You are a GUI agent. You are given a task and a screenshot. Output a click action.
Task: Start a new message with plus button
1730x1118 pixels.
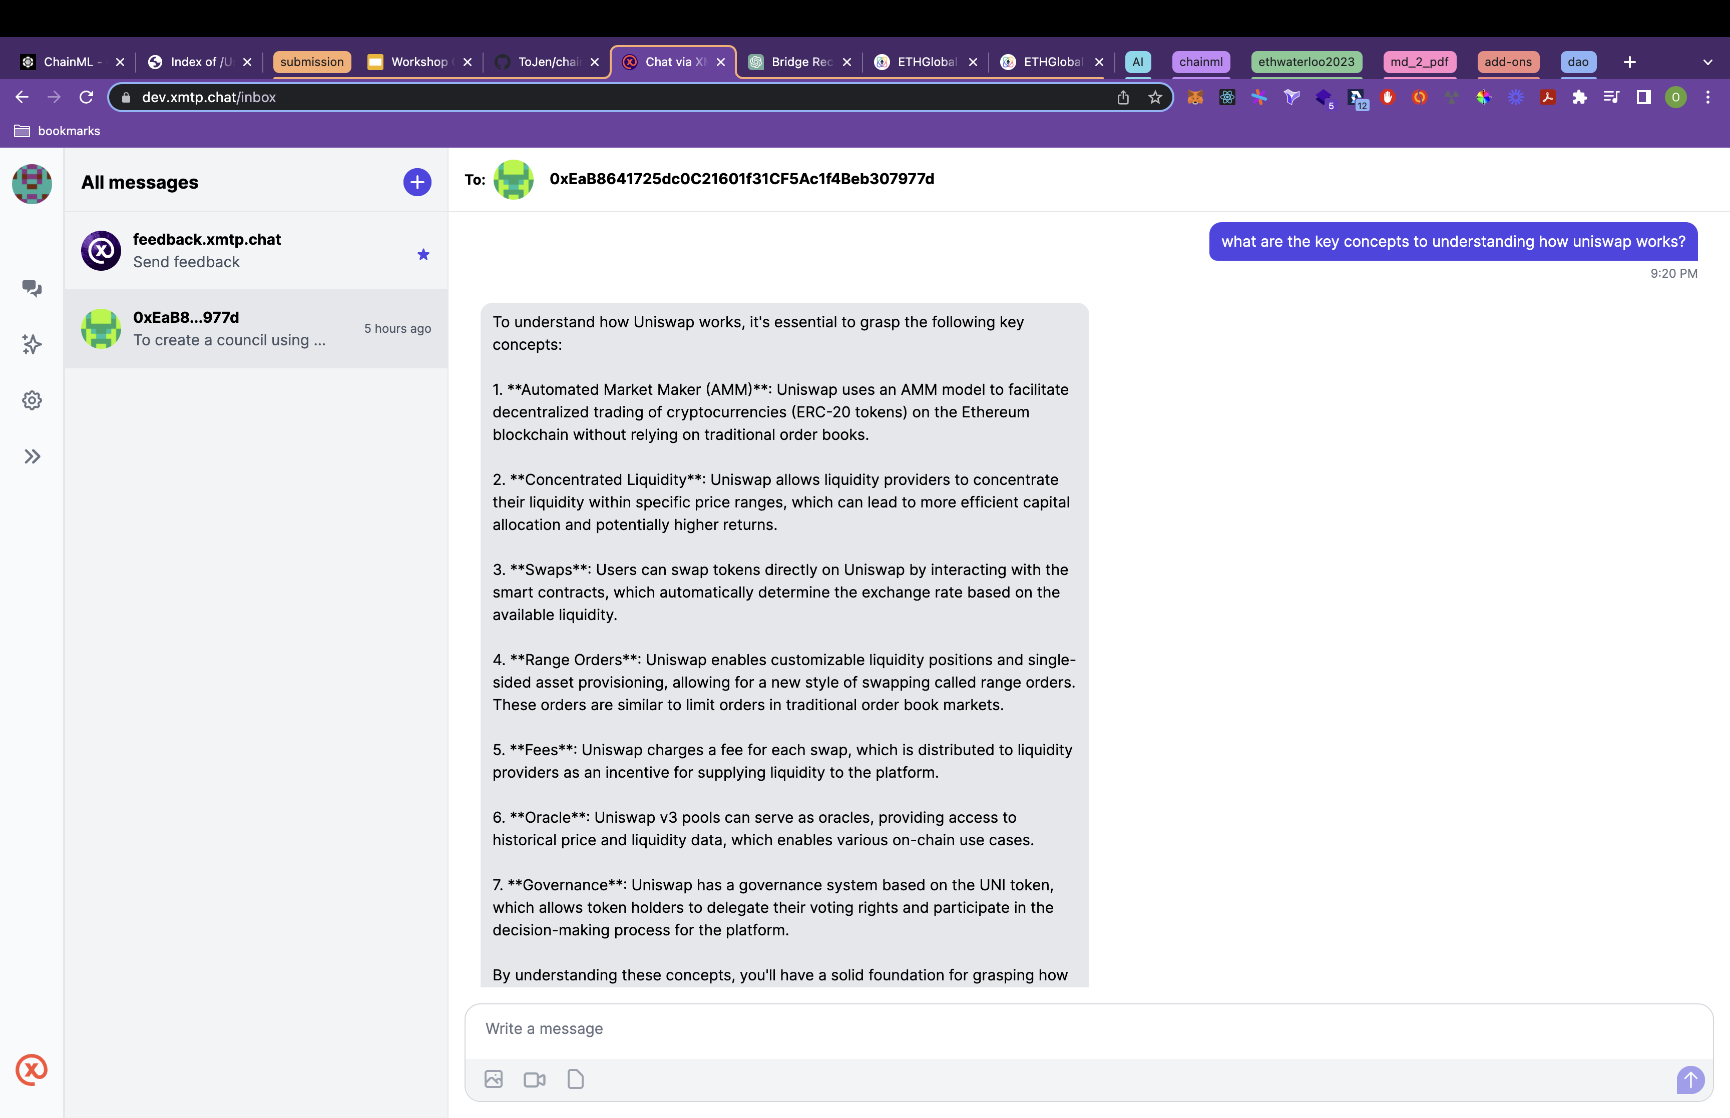point(416,182)
